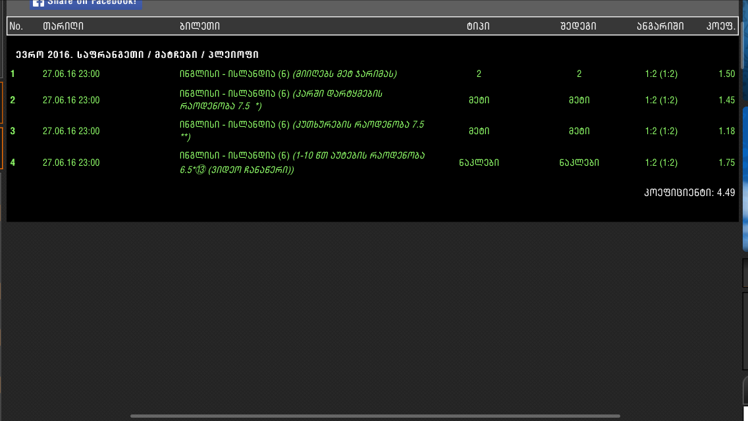
Task: Select the ევრო 2016 საფრანგეთი group heading
Action: [x=138, y=55]
